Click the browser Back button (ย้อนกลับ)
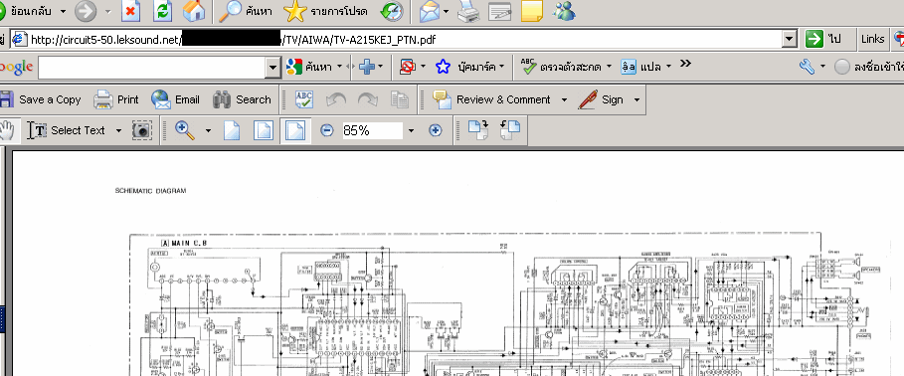 pos(26,11)
